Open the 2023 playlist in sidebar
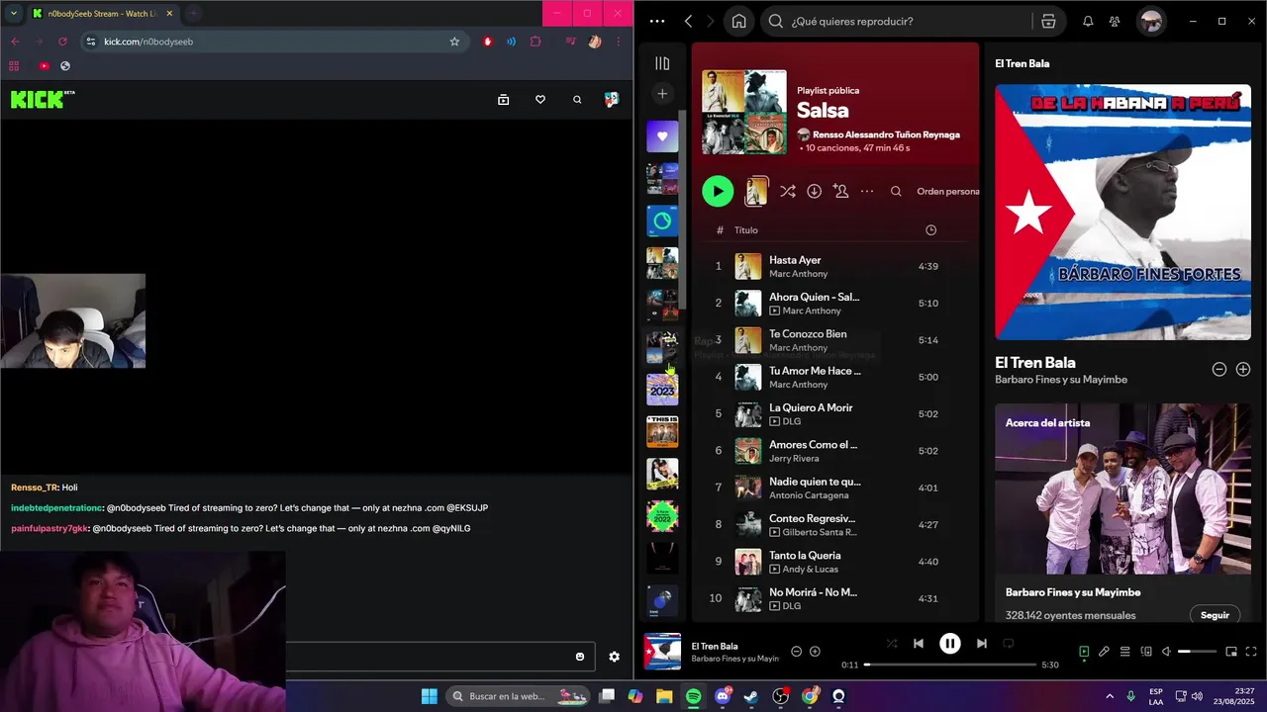Screen dimensions: 1267x712 pos(662,390)
